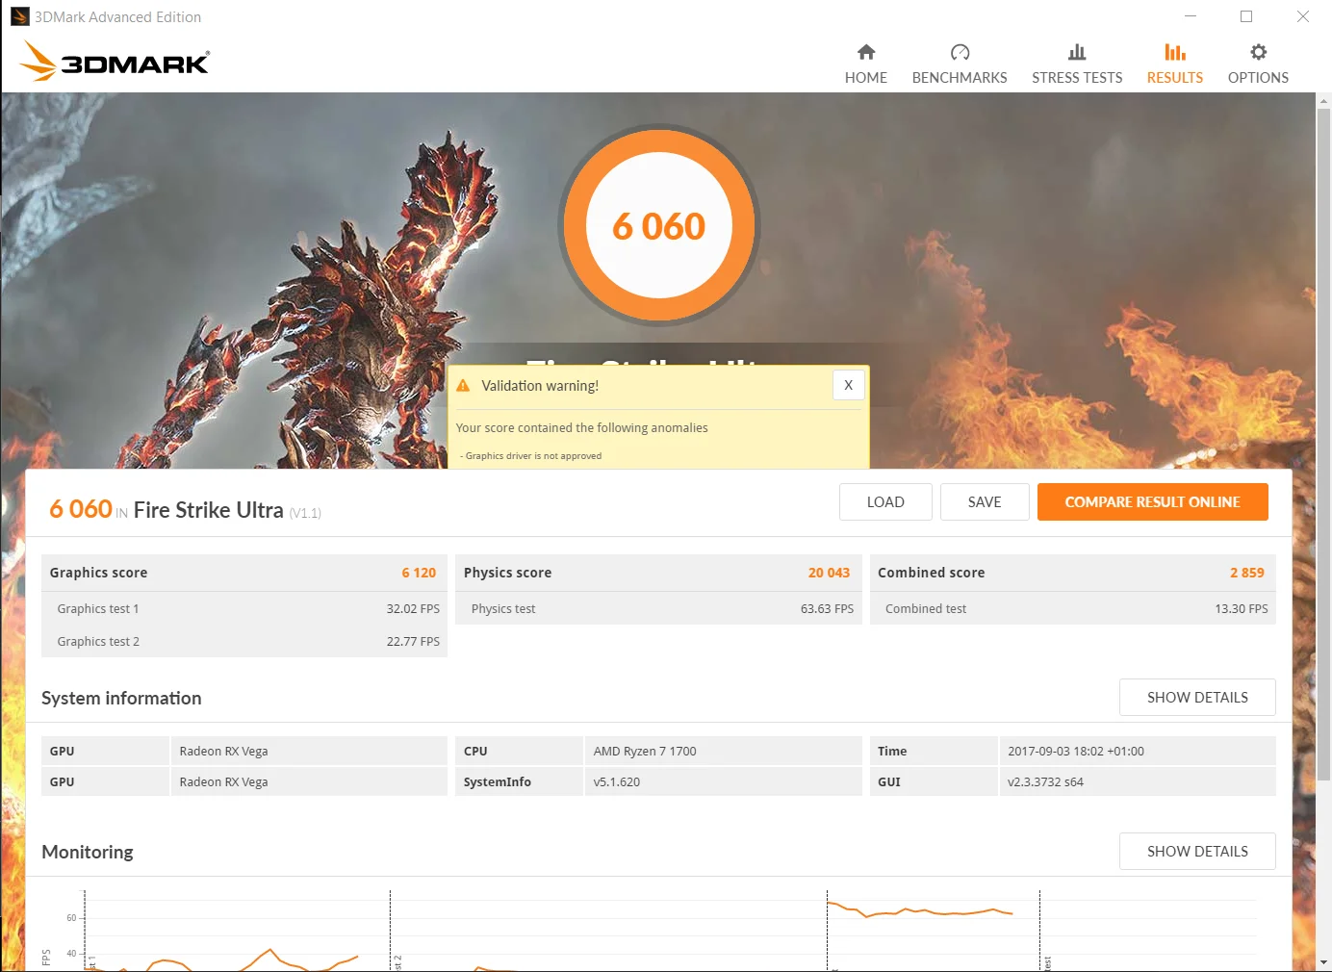The height and width of the screenshot is (972, 1332).
Task: Click 'Graphics driver is not approved' text
Action: [533, 456]
